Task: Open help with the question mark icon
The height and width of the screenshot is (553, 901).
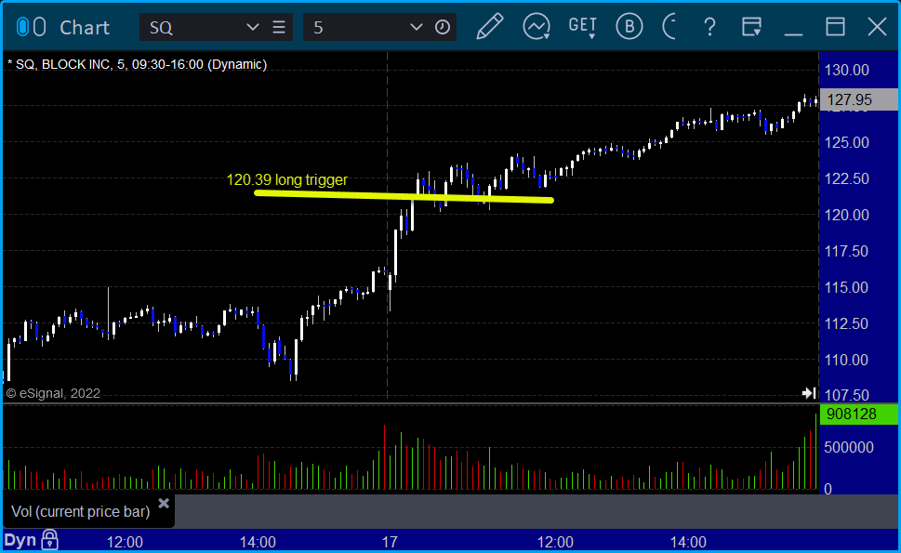Action: tap(709, 27)
